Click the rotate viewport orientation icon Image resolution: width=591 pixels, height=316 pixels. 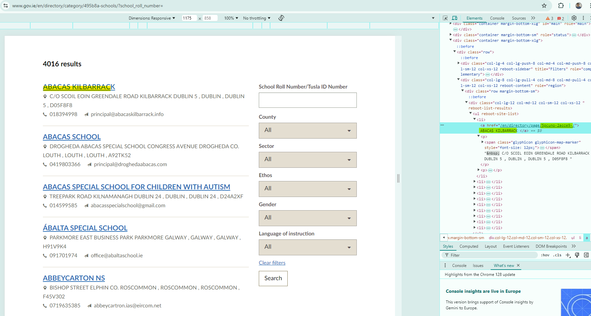click(x=281, y=18)
